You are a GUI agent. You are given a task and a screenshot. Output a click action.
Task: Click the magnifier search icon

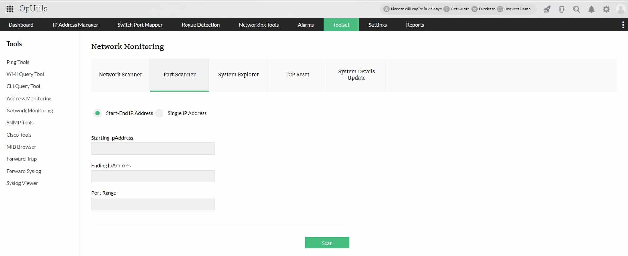point(577,9)
